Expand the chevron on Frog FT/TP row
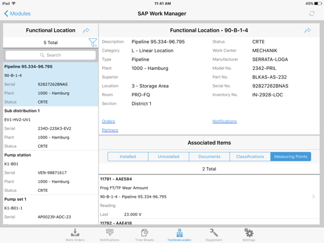324x243 pixels. 313,197
